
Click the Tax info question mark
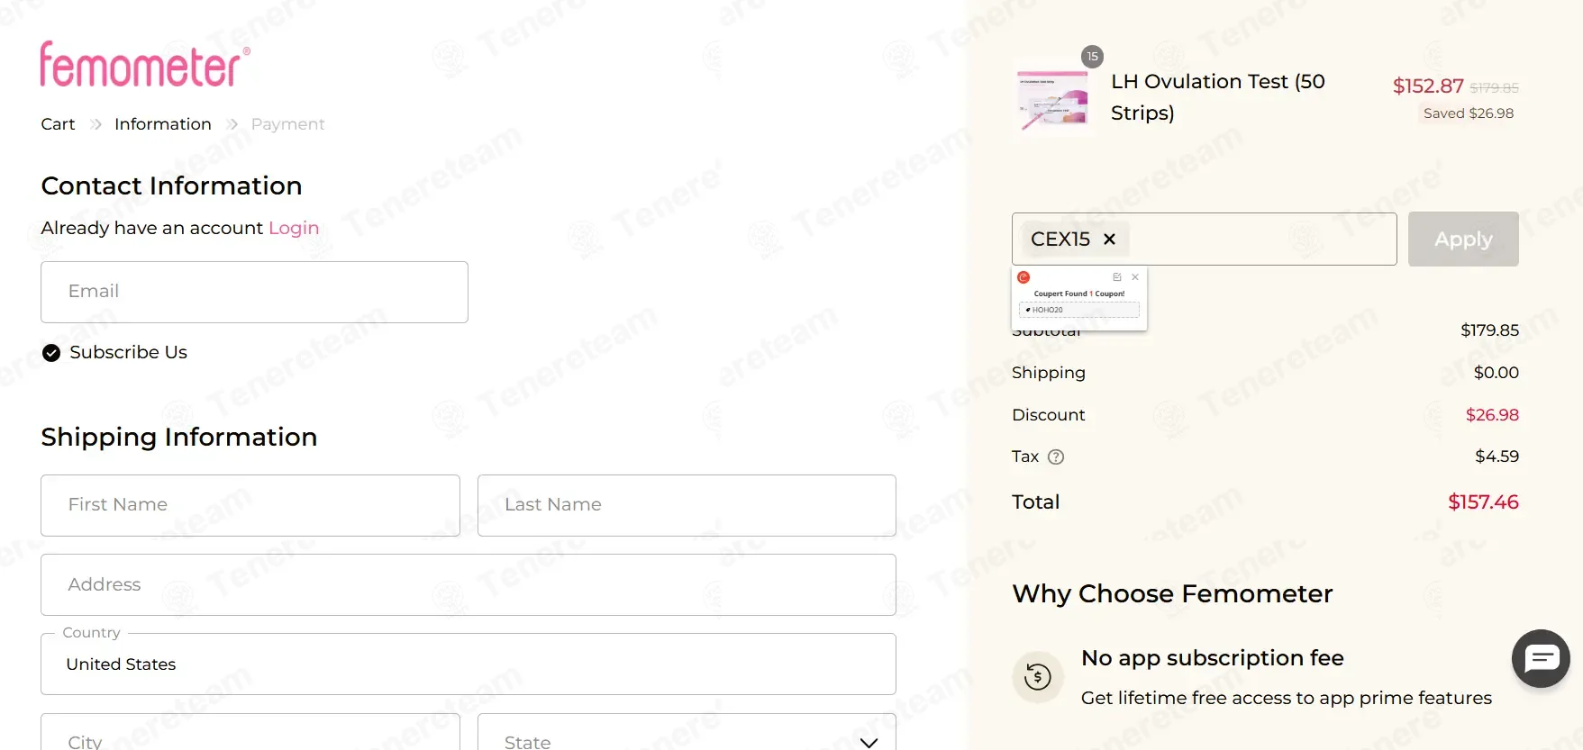coord(1056,456)
